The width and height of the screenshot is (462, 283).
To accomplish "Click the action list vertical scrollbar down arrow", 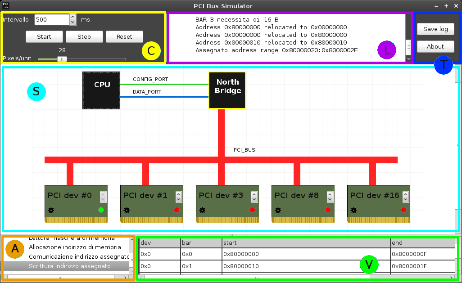I will 131,270.
